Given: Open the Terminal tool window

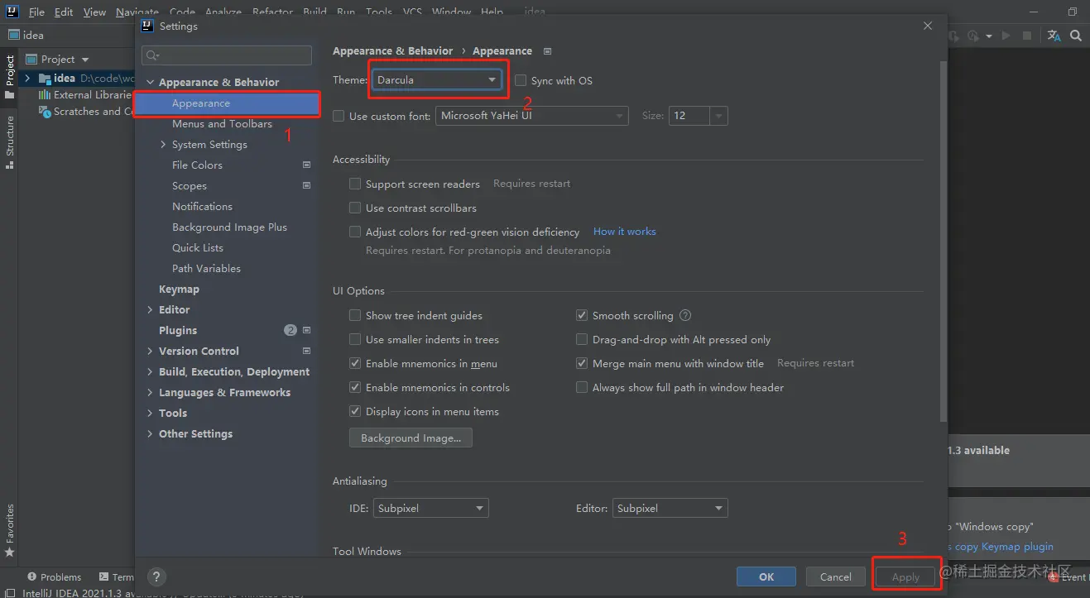Looking at the screenshot, I should [x=117, y=577].
